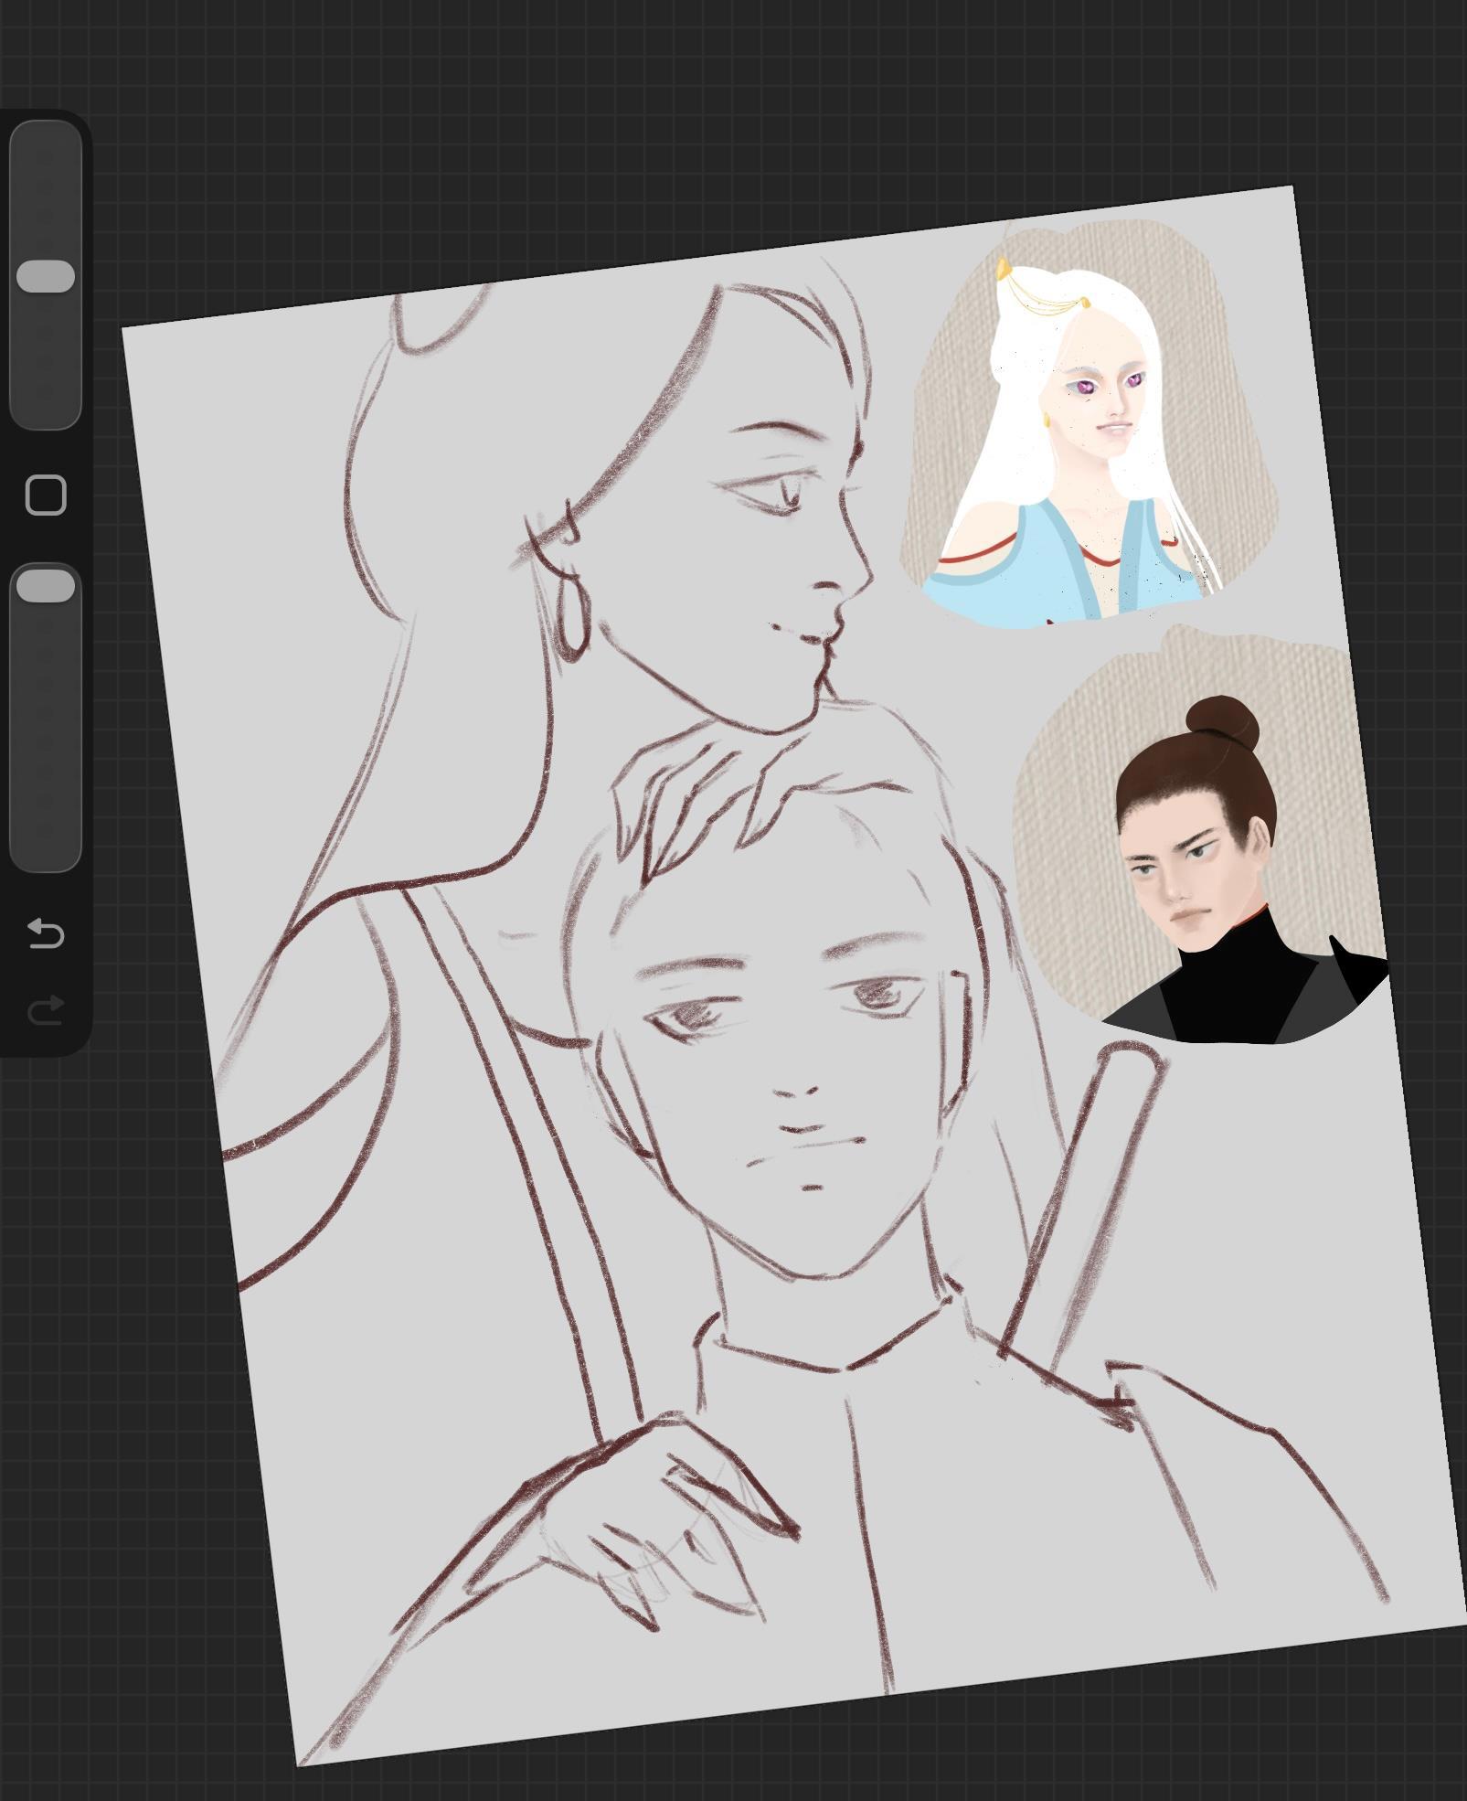This screenshot has height=1801, width=1467.
Task: Undo the last stroke with the undo arrow
Action: (x=46, y=933)
